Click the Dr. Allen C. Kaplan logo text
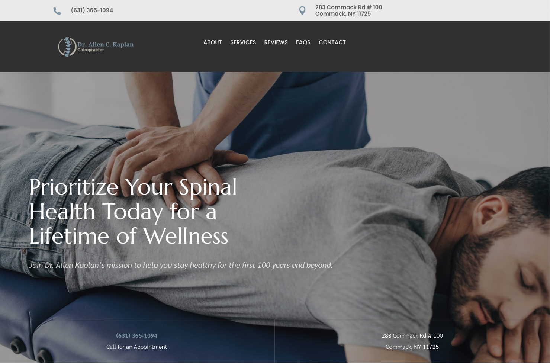550x363 pixels. [x=105, y=44]
